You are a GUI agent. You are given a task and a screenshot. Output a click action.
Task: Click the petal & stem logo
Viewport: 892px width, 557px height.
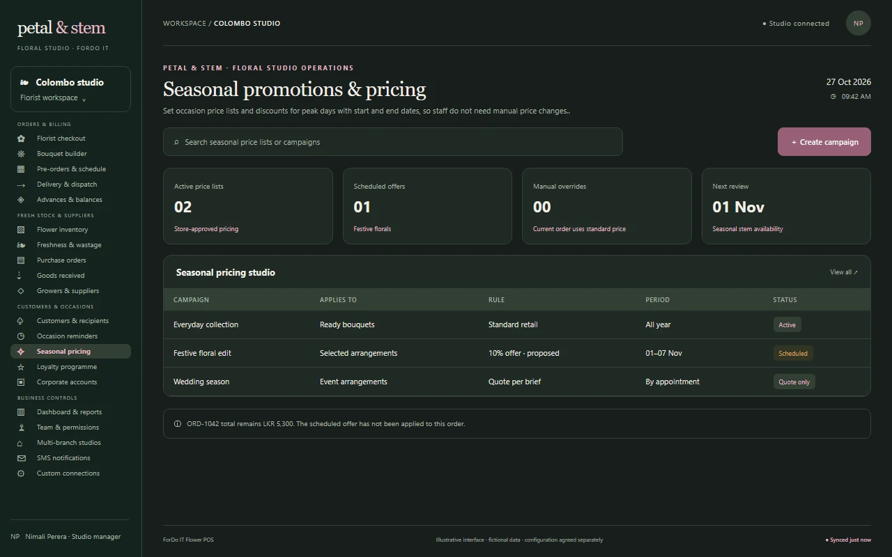tap(61, 28)
